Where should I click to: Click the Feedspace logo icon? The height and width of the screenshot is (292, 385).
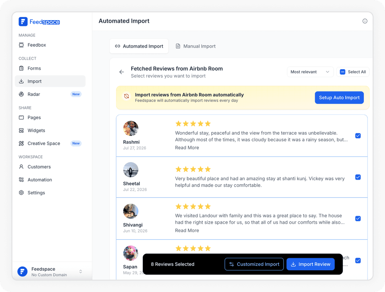23,22
